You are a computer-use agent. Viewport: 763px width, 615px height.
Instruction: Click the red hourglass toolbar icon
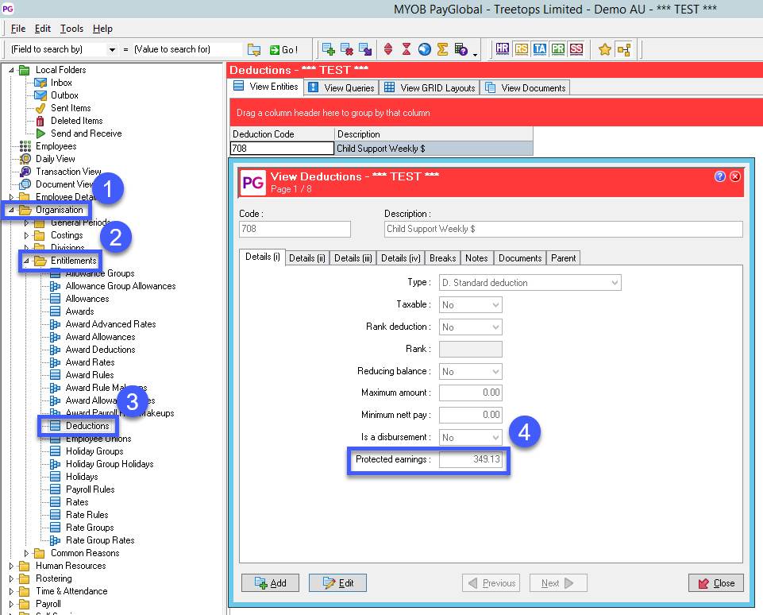407,49
